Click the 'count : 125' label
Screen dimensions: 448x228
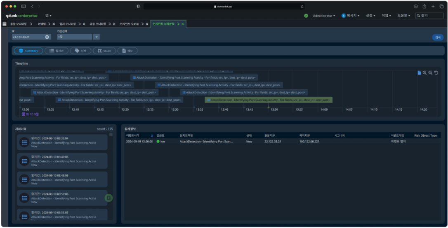[x=104, y=129]
